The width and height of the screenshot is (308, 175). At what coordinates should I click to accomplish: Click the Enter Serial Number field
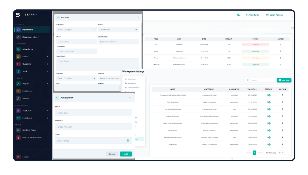click(118, 42)
